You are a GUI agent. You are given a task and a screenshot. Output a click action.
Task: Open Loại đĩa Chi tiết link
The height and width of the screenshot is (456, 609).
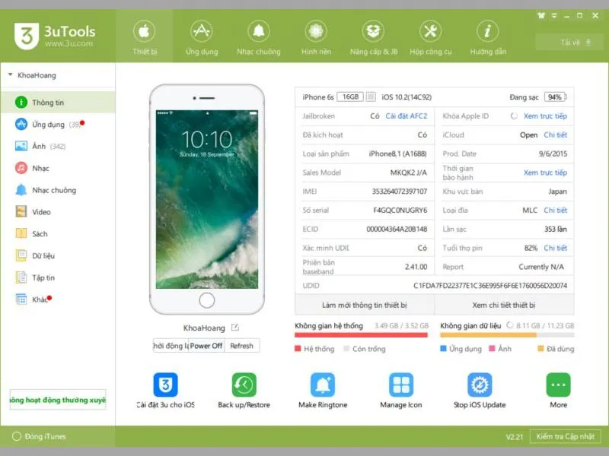pos(556,211)
